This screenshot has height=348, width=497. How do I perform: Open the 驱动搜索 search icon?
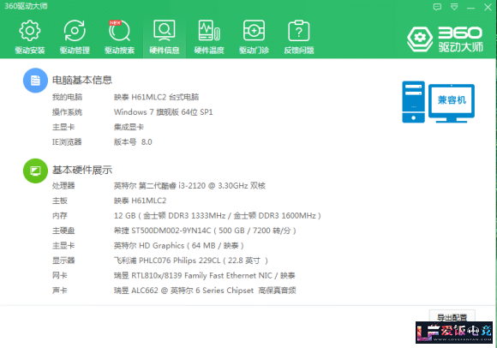point(119,31)
